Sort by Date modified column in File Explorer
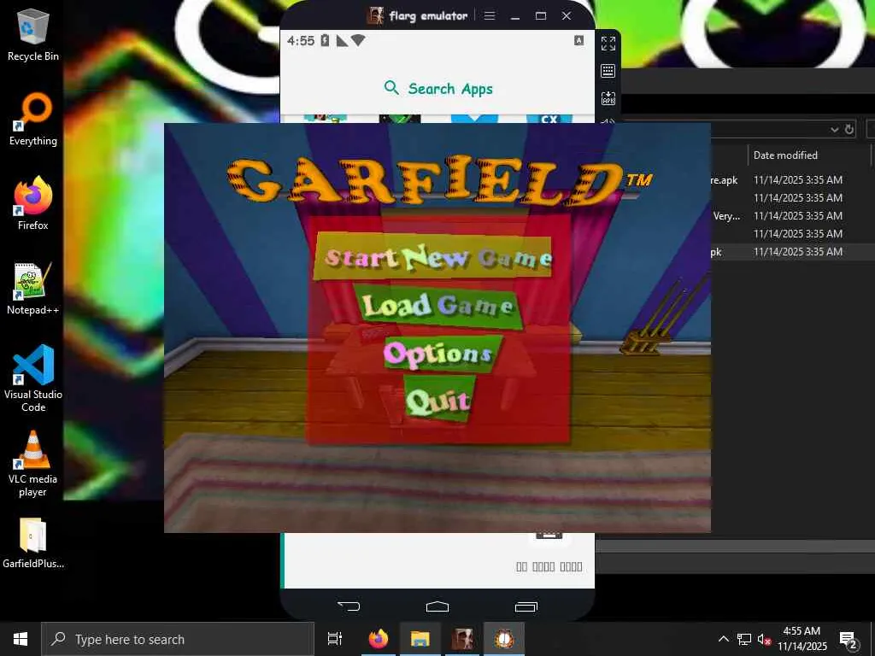Viewport: 875px width, 656px height. tap(808, 155)
